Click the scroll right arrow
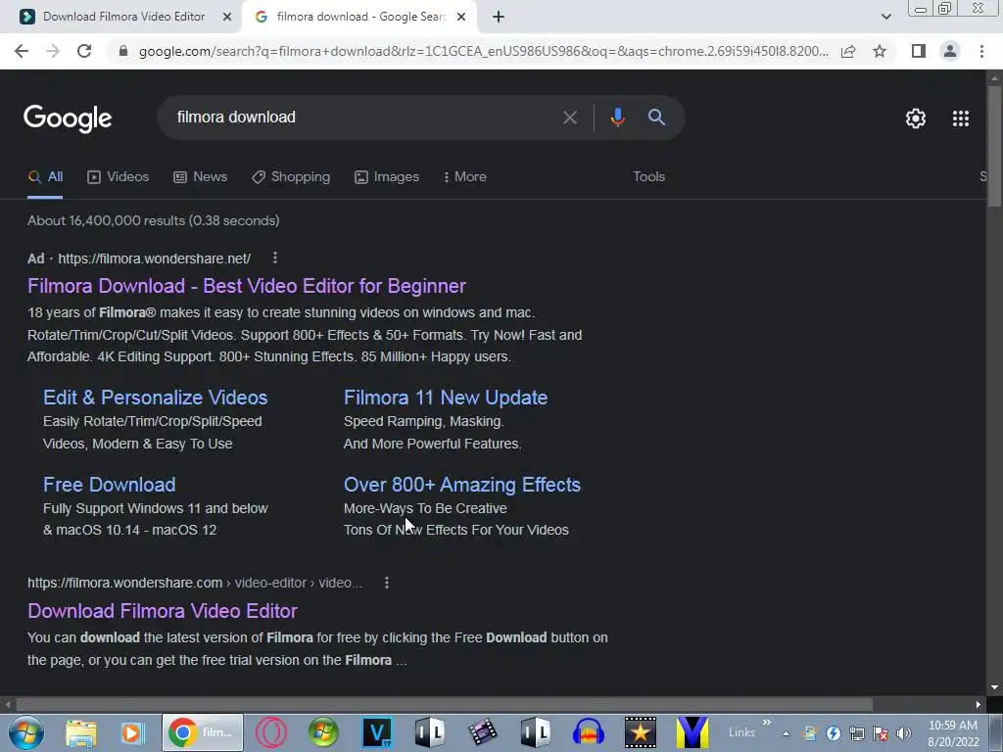Image resolution: width=1003 pixels, height=752 pixels. [979, 704]
